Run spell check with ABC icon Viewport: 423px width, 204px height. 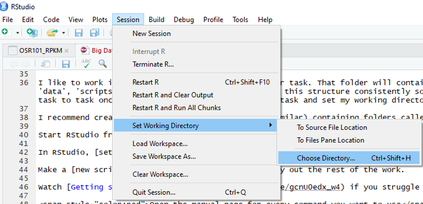86,64
